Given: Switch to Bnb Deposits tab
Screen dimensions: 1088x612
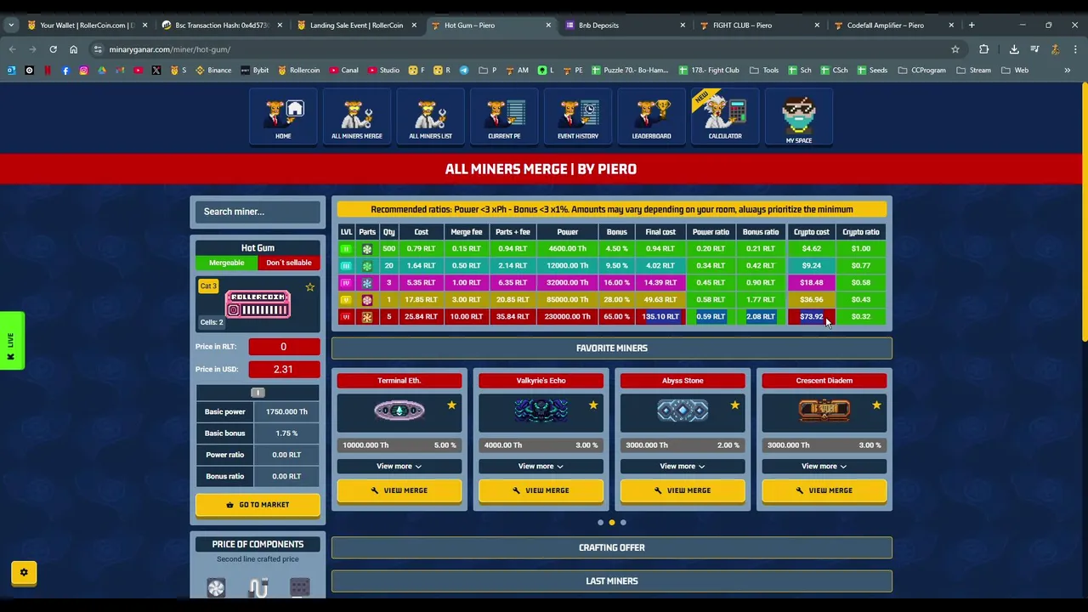Looking at the screenshot, I should point(626,25).
